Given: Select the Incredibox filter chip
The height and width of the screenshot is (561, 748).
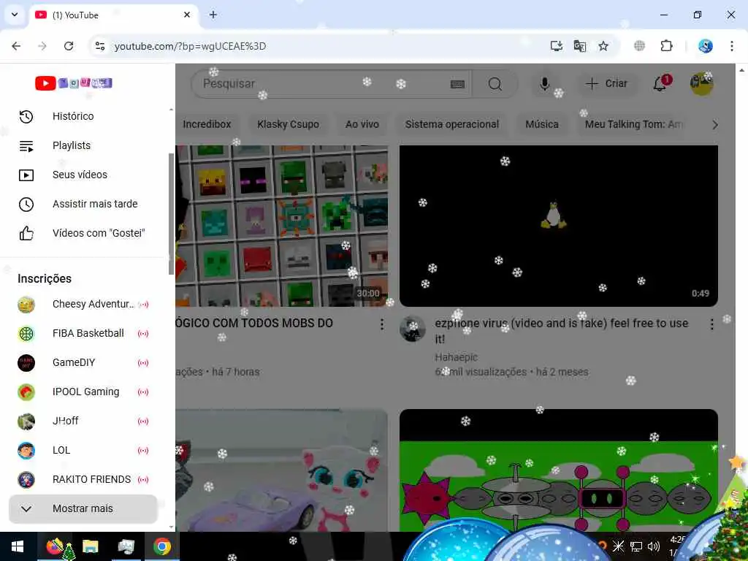Looking at the screenshot, I should pos(205,124).
